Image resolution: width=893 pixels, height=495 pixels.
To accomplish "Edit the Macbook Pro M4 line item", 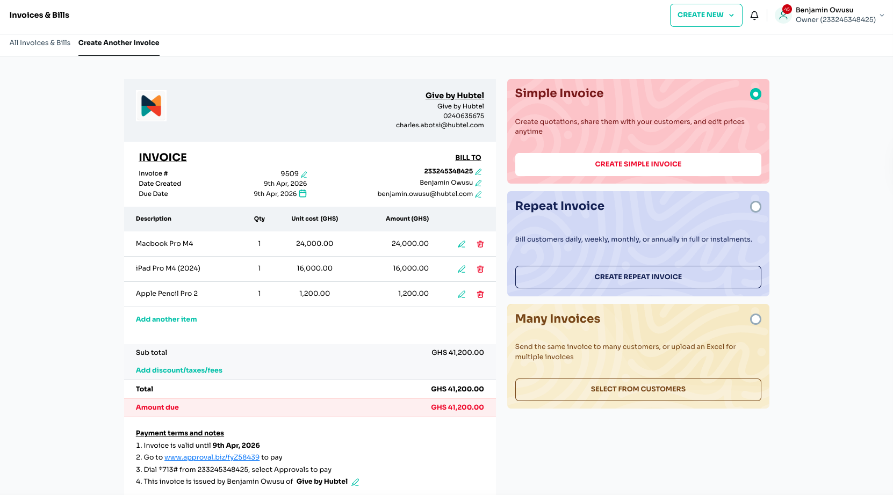I will click(461, 244).
